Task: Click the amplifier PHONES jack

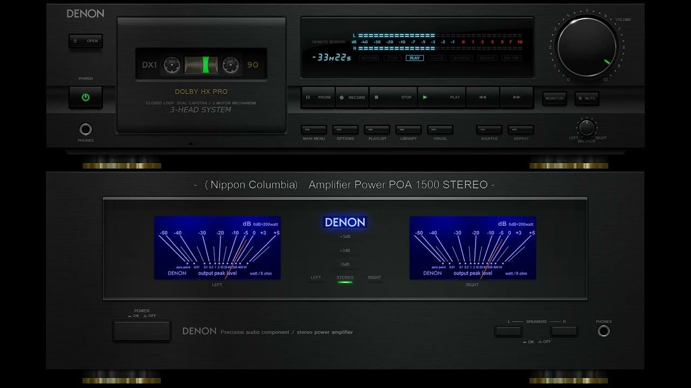Action: 604,331
